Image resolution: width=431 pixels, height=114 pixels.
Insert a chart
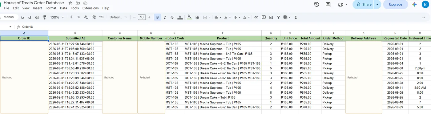coord(271,17)
